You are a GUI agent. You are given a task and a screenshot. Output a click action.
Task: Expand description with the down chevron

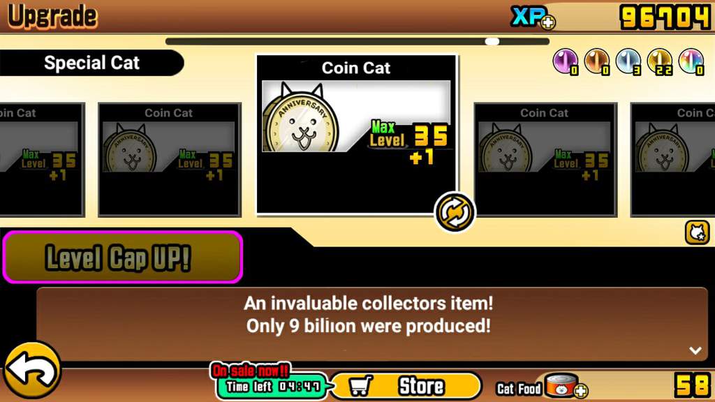(695, 350)
